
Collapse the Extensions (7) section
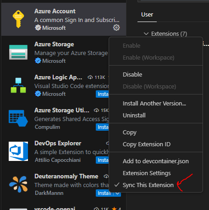click(146, 33)
